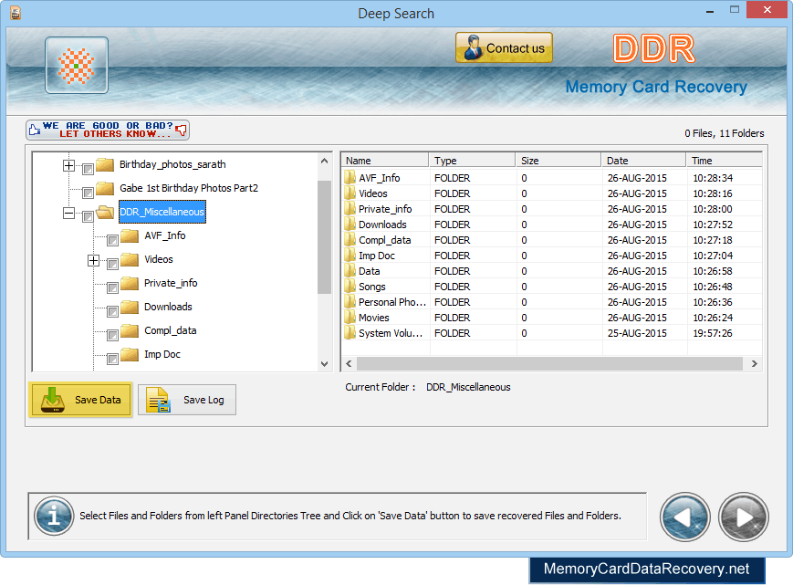Image resolution: width=793 pixels, height=585 pixels.
Task: Click the Downloads folder icon in tree
Action: click(x=130, y=307)
